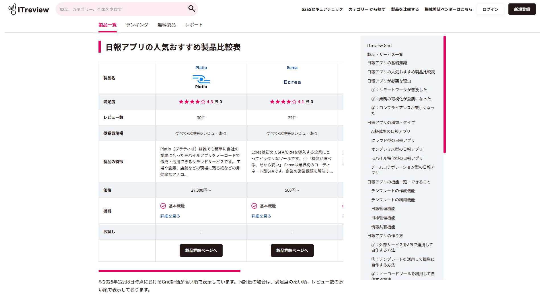Go to モバイル特化型の日報アプリ
This screenshot has height=296, width=542.
[397, 158]
